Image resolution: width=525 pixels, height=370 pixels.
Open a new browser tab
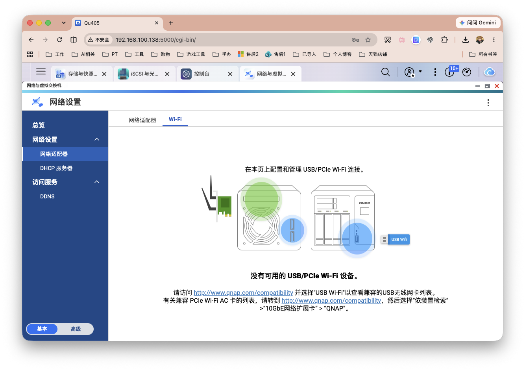(x=170, y=23)
